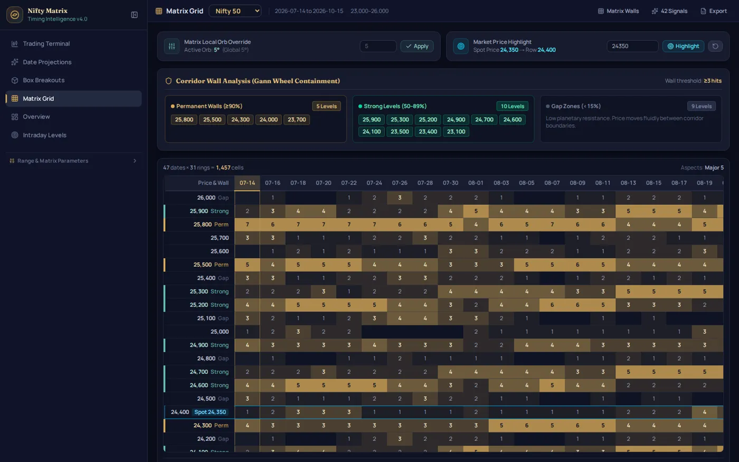This screenshot has height=462, width=739.
Task: Click the Corridor Wall Analysis shield icon
Action: [x=168, y=81]
